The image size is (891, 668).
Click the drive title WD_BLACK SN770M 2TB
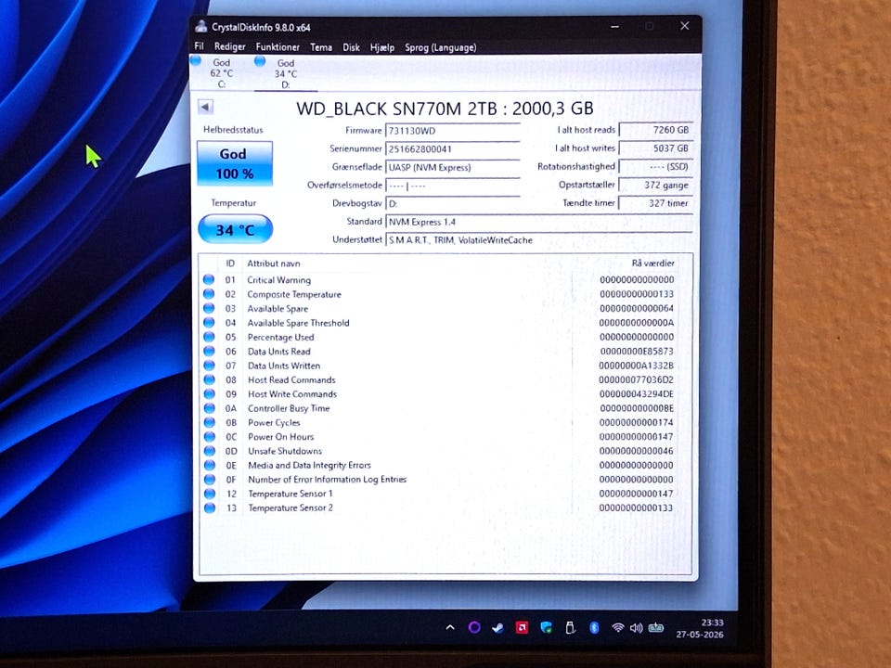tap(445, 108)
